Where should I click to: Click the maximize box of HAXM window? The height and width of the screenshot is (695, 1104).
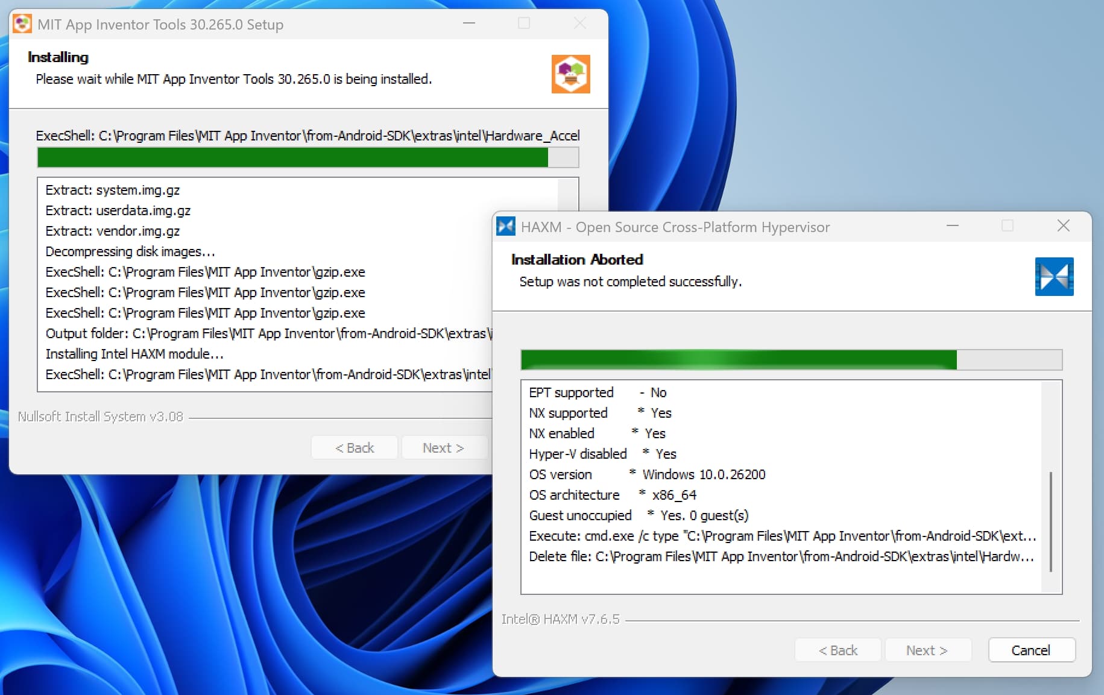(1007, 226)
